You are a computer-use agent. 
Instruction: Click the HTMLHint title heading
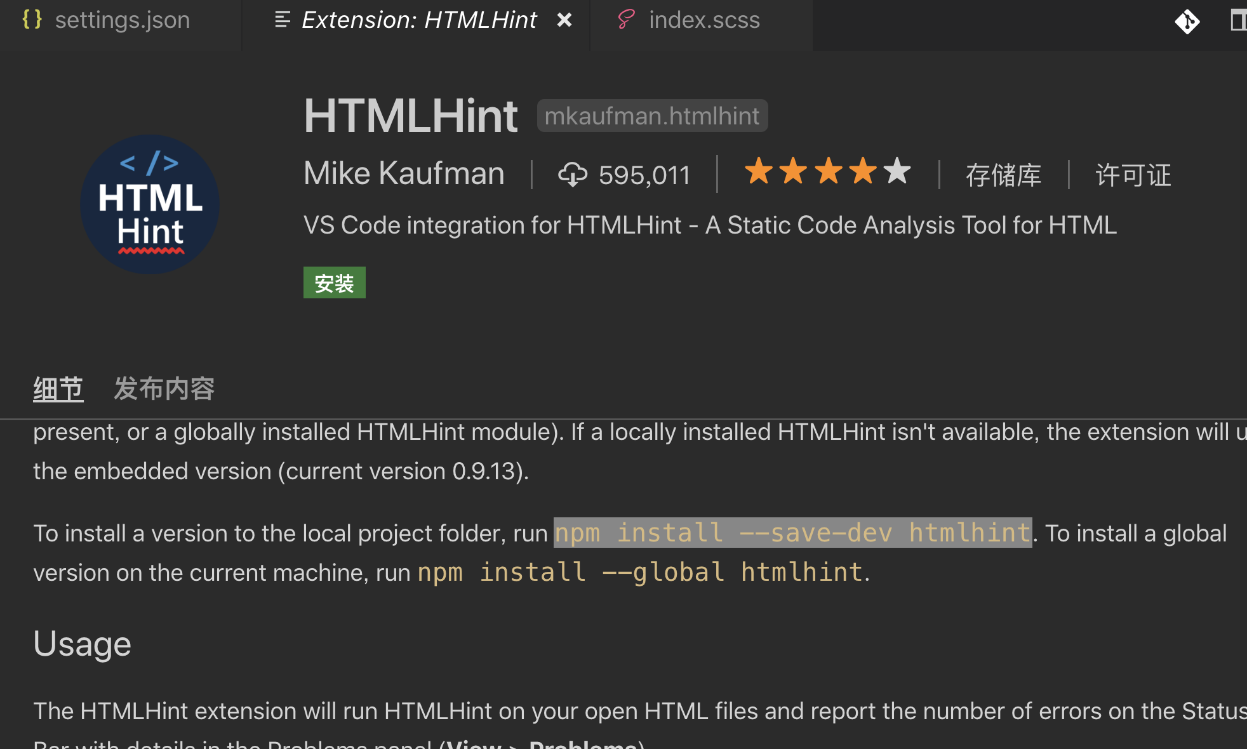tap(411, 116)
